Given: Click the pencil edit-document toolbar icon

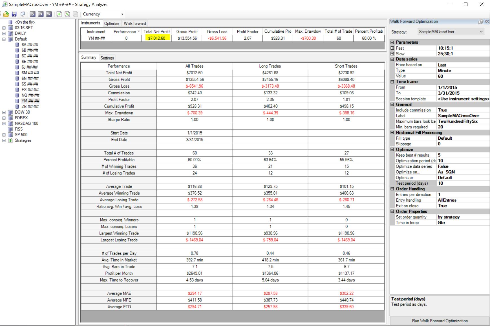Looking at the screenshot, I should click(x=67, y=14).
